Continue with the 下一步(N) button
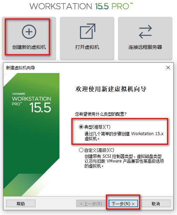177x215 pixels. [123, 204]
